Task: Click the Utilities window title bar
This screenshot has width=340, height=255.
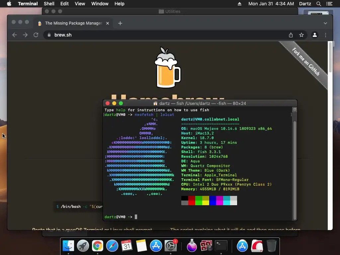Action: [x=170, y=11]
